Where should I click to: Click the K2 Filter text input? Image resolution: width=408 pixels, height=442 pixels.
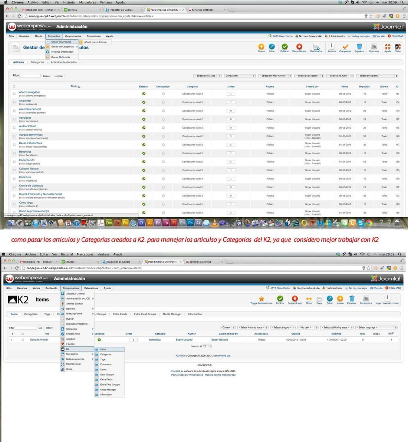pos(25,328)
